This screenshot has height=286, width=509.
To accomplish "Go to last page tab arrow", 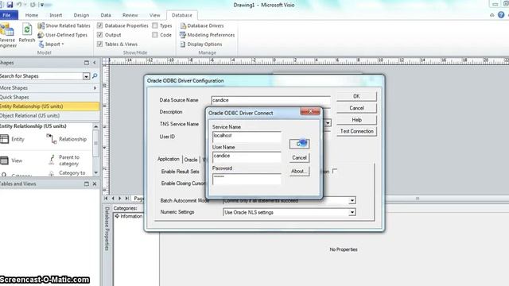I will (127, 198).
